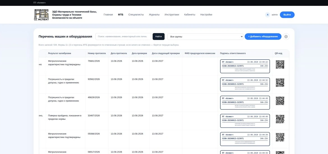Click the Выйти logout button
The height and width of the screenshot is (154, 328).
pos(287,15)
